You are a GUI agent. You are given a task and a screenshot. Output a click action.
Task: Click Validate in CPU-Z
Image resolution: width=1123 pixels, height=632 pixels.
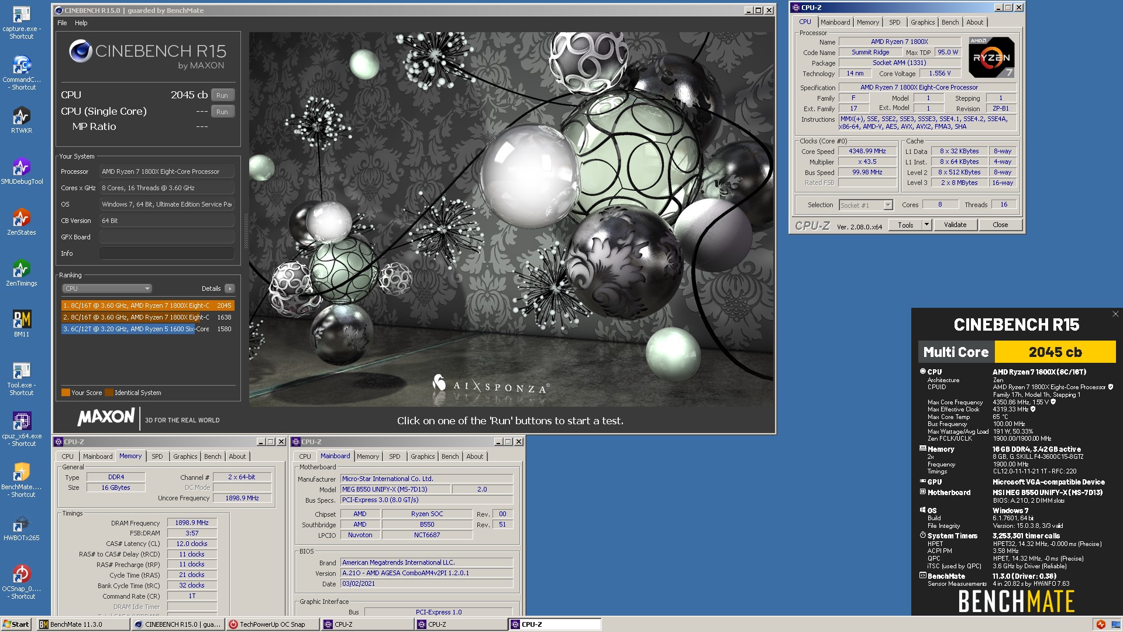pyautogui.click(x=955, y=225)
